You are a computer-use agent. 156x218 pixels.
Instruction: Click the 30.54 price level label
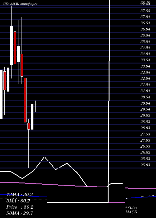click(145, 97)
